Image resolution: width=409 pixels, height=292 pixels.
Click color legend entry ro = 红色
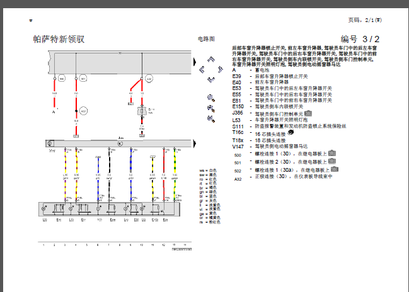click(x=208, y=179)
